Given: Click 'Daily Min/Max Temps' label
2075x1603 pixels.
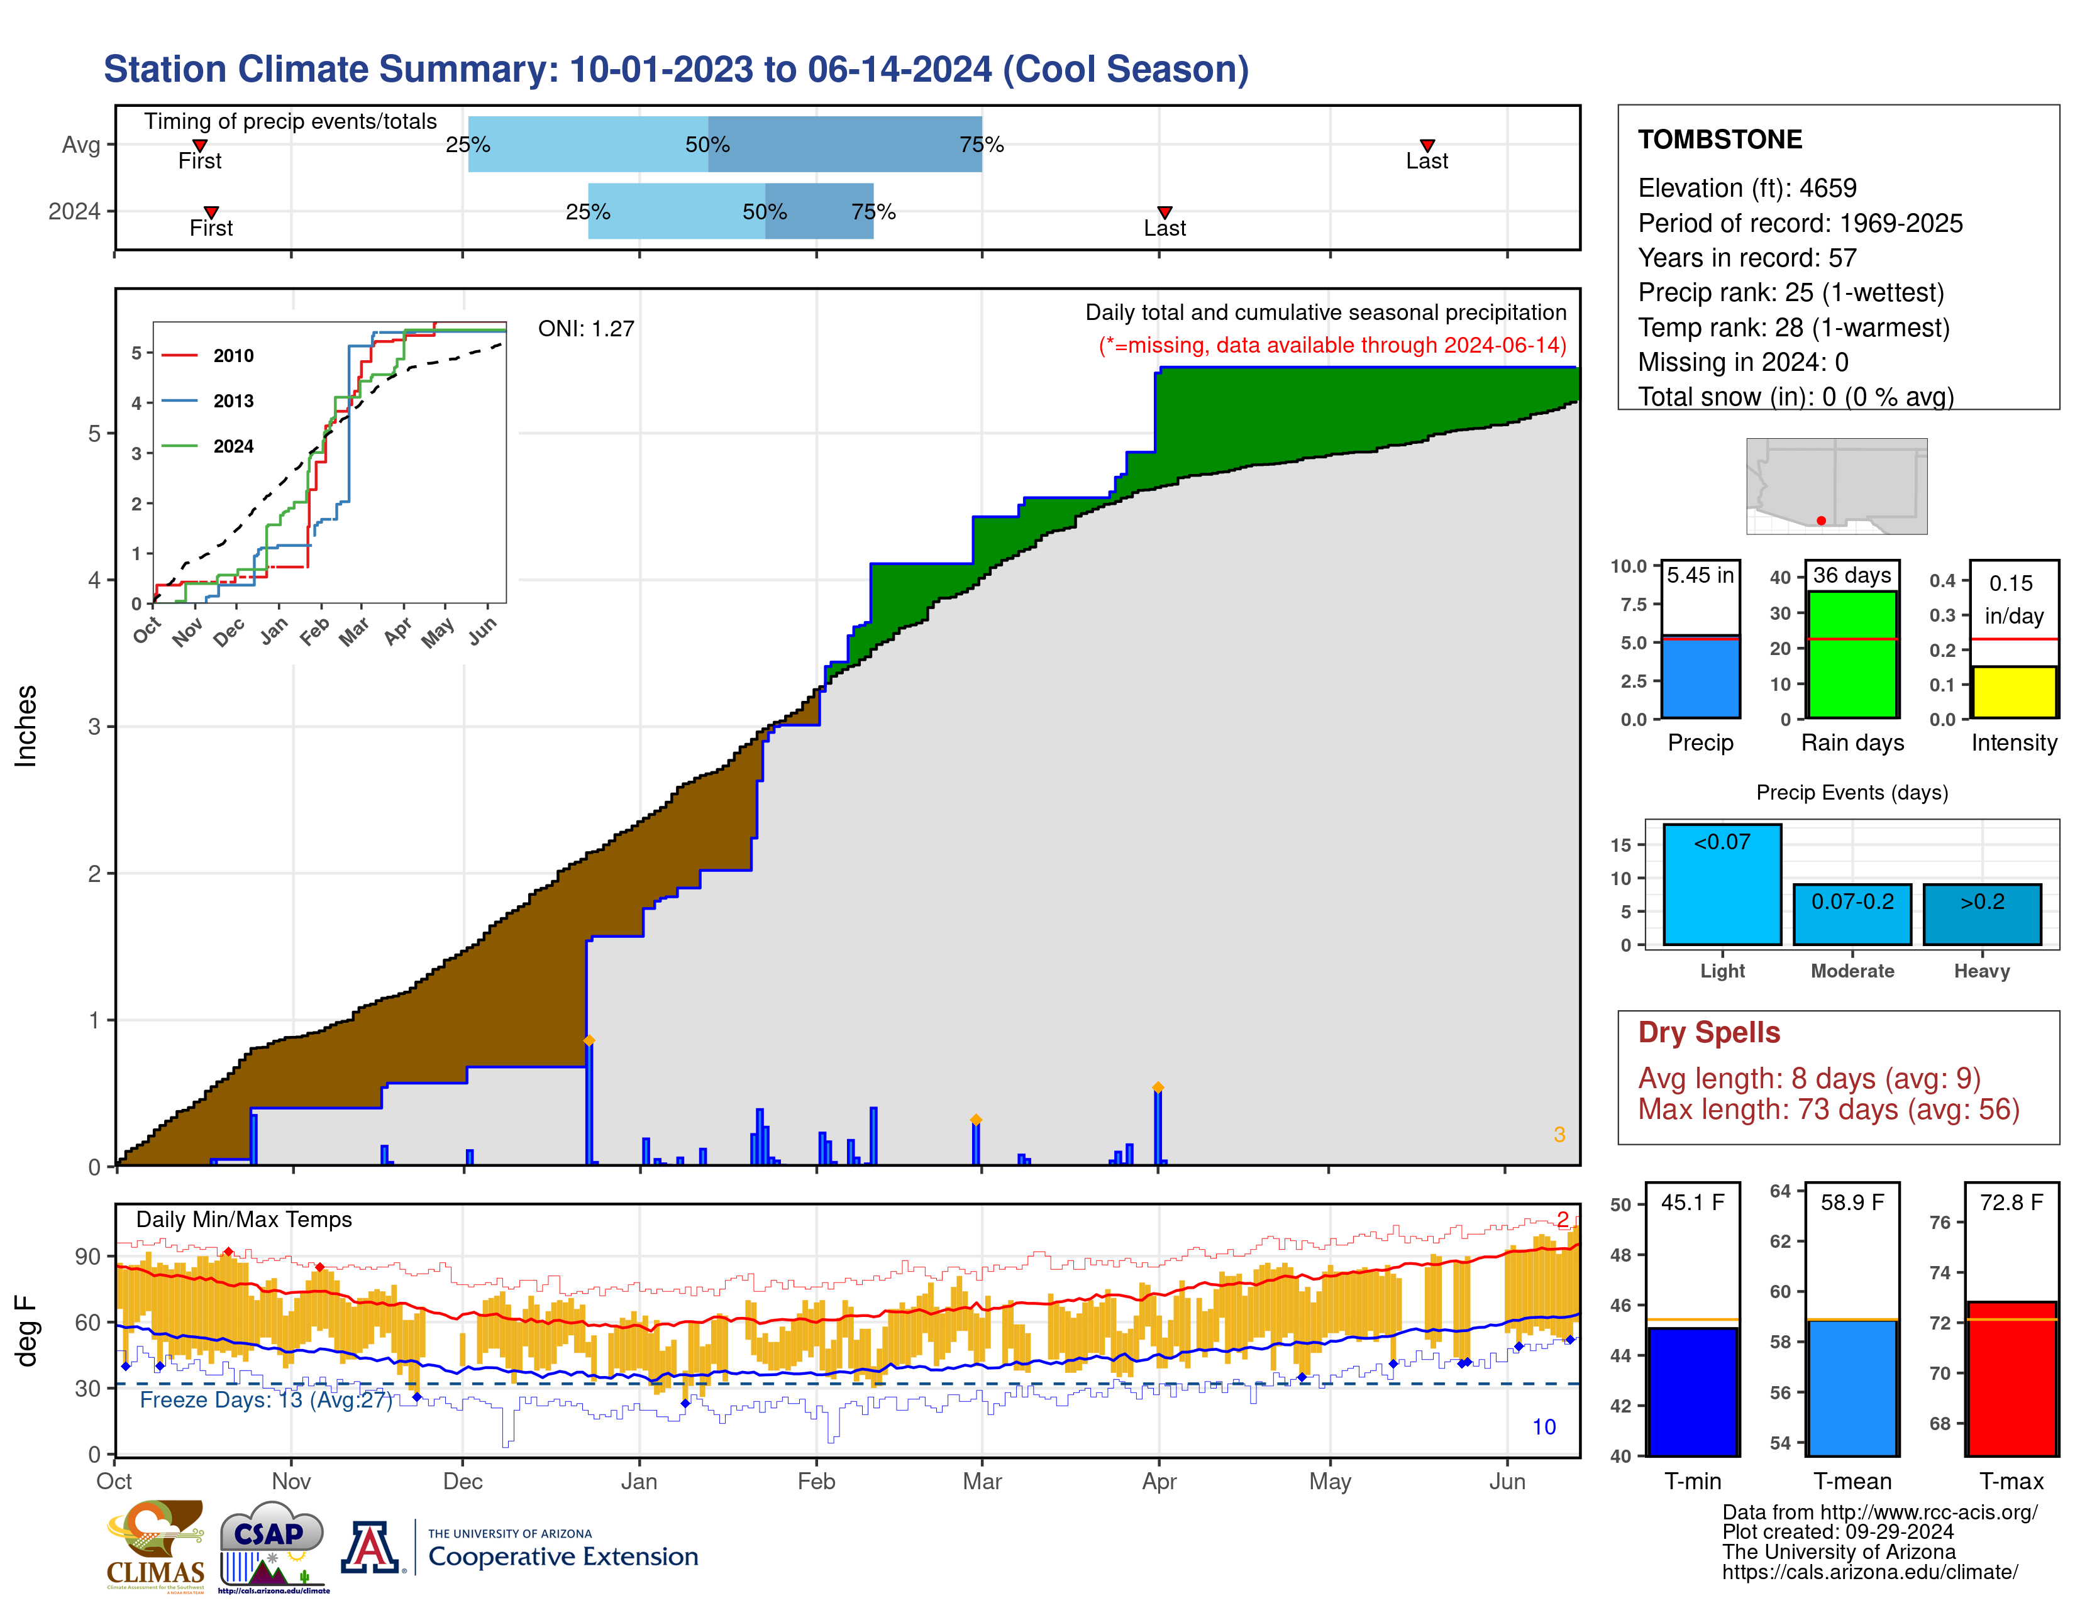Looking at the screenshot, I should coord(244,1220).
